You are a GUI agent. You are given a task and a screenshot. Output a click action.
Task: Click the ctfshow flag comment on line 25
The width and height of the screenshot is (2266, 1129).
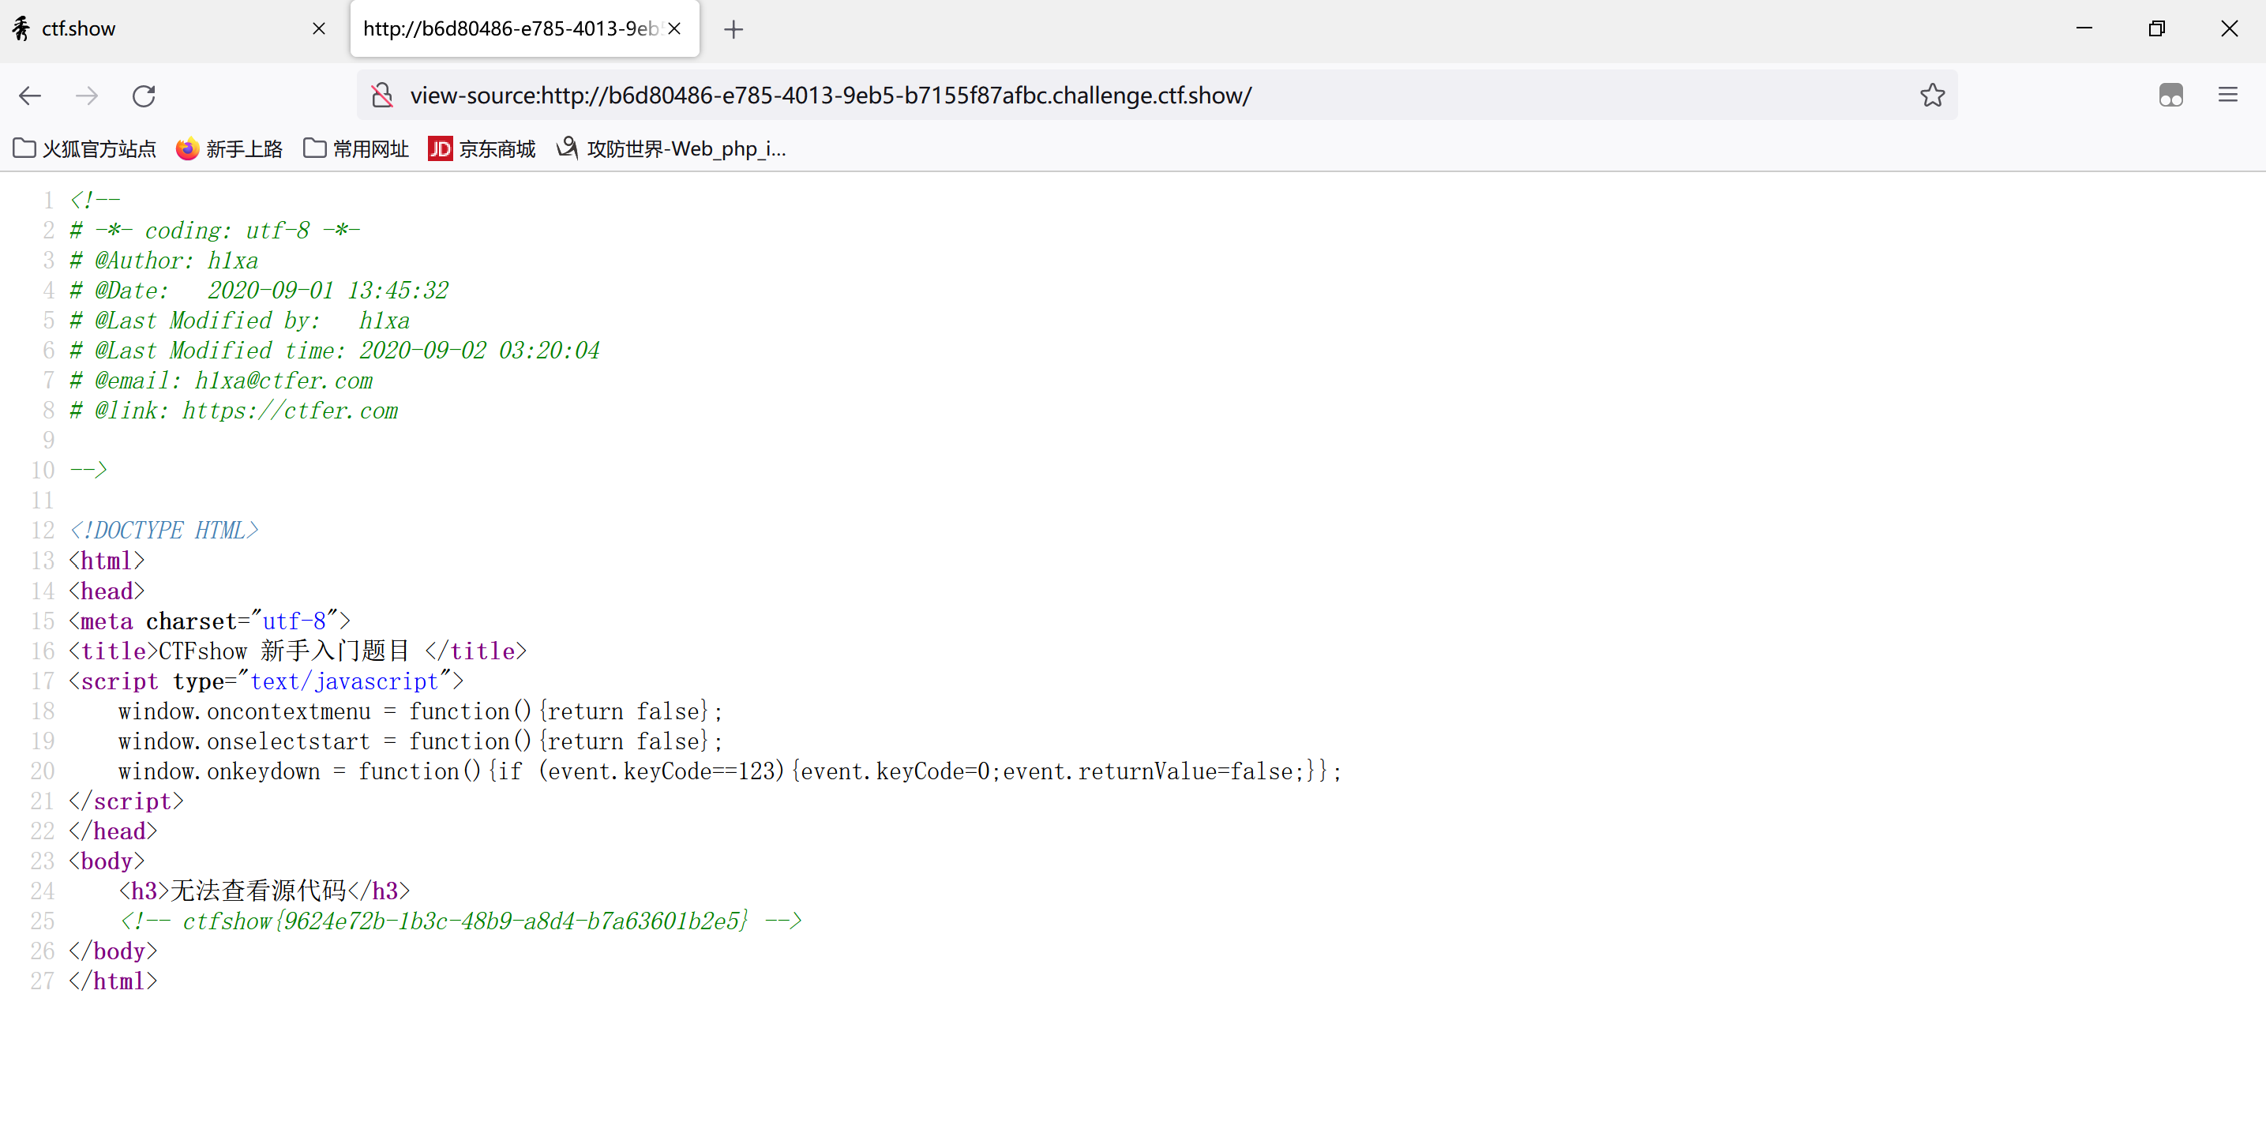(x=461, y=921)
